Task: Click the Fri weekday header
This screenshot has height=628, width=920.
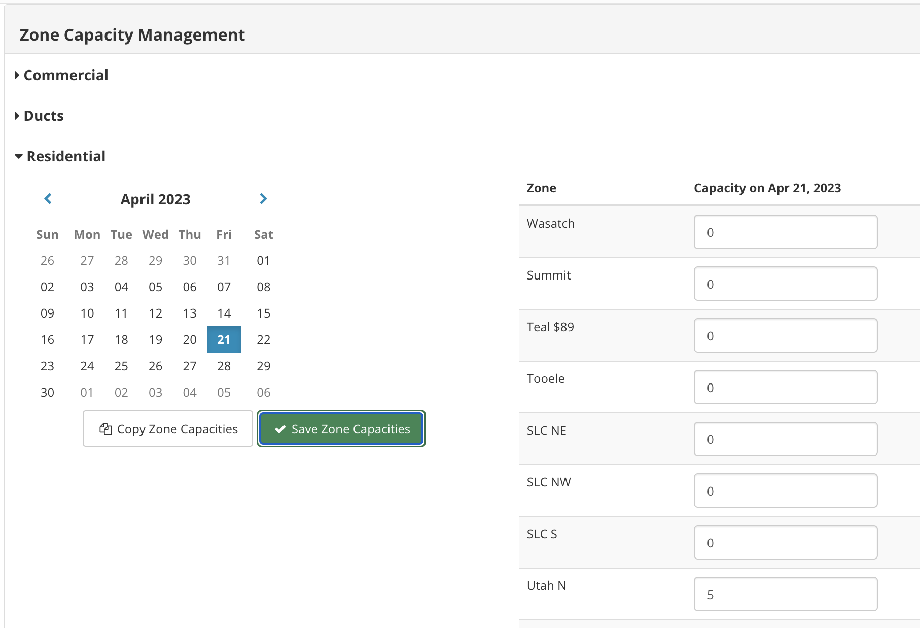Action: tap(224, 234)
